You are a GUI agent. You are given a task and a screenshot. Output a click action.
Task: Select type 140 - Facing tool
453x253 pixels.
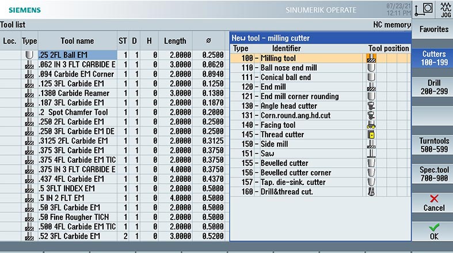click(x=320, y=125)
